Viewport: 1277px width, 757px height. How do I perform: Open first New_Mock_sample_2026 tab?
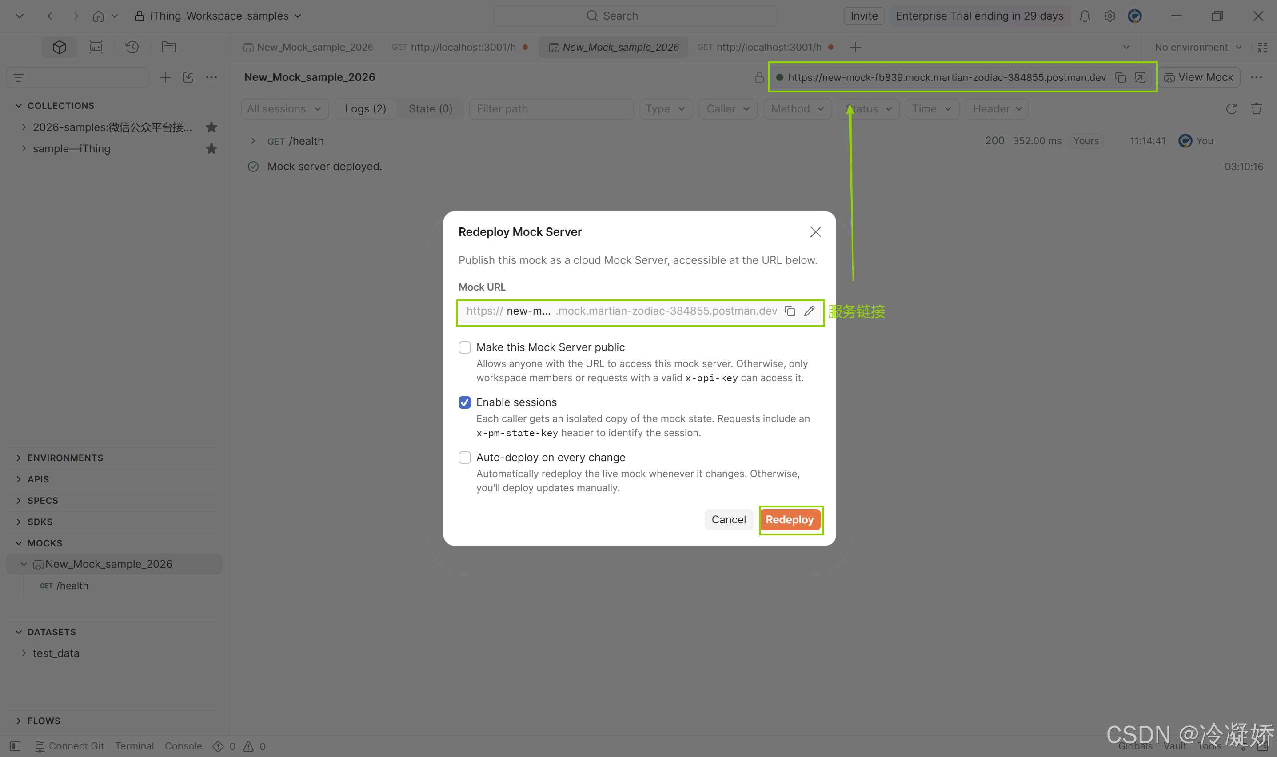click(x=308, y=47)
